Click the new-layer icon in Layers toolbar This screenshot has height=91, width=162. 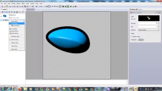click(x=3, y=12)
